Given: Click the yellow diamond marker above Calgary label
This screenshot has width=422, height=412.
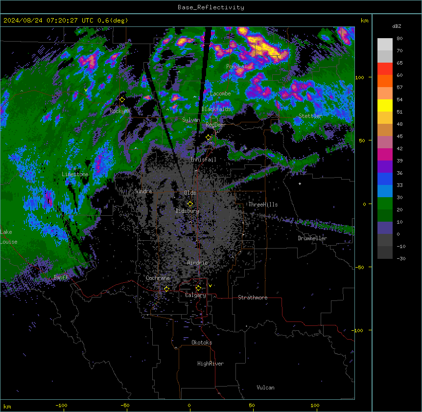Looking at the screenshot, I should (x=198, y=288).
